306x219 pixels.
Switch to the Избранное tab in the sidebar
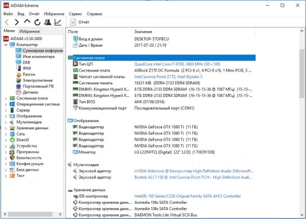[30, 31]
